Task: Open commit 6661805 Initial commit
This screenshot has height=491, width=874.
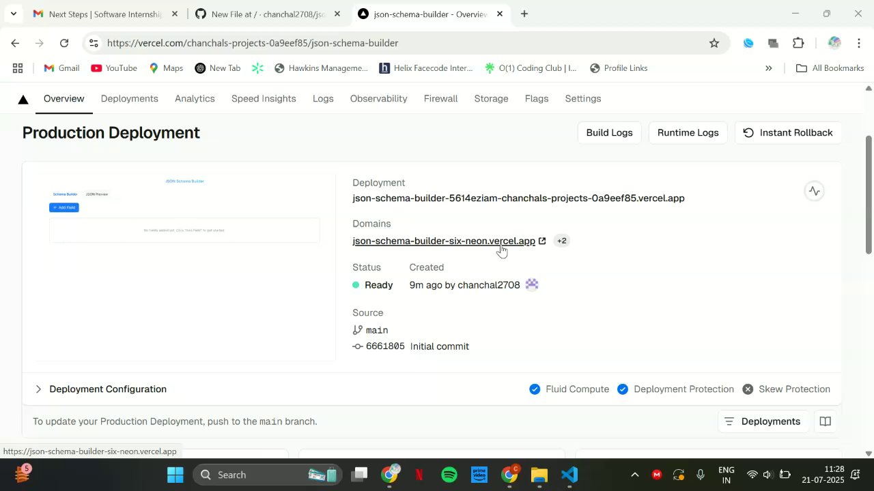Action: (410, 346)
